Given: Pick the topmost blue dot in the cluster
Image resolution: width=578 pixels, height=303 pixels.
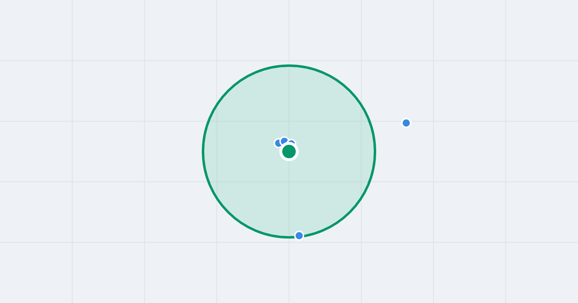Looking at the screenshot, I should tap(284, 140).
